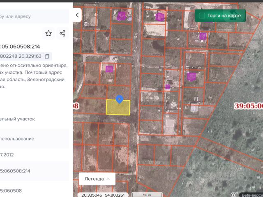Collapse the side panel with left arrow
The image size is (263, 197).
click(77, 15)
